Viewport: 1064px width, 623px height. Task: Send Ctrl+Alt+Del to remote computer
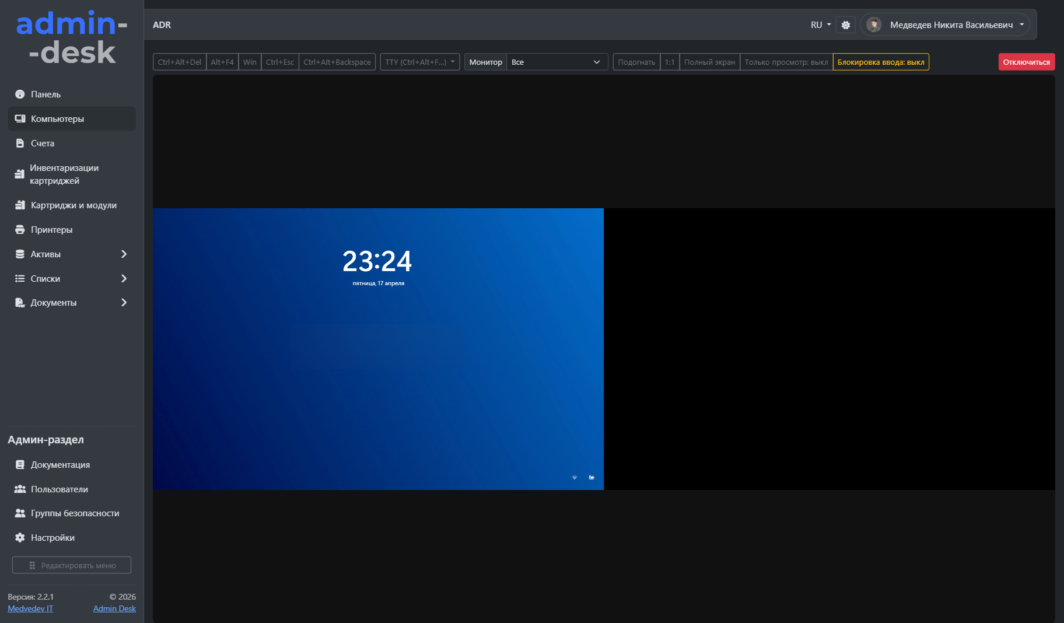tap(179, 62)
